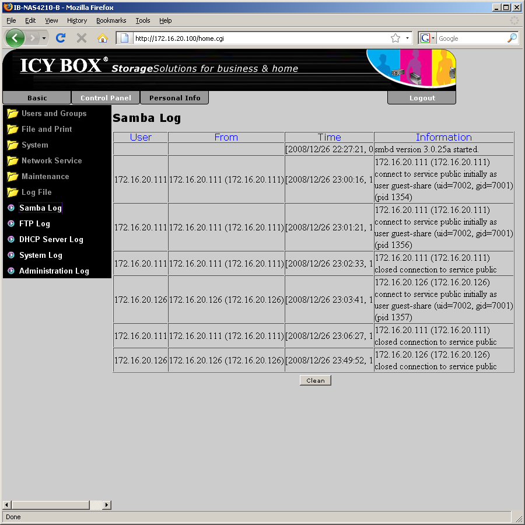525x525 pixels.
Task: Click the ICY BOX logo banner
Action: [229, 69]
